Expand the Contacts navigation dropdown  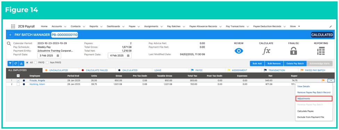[x=84, y=27]
